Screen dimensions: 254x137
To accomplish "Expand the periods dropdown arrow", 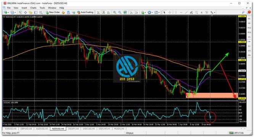I will [152, 13].
